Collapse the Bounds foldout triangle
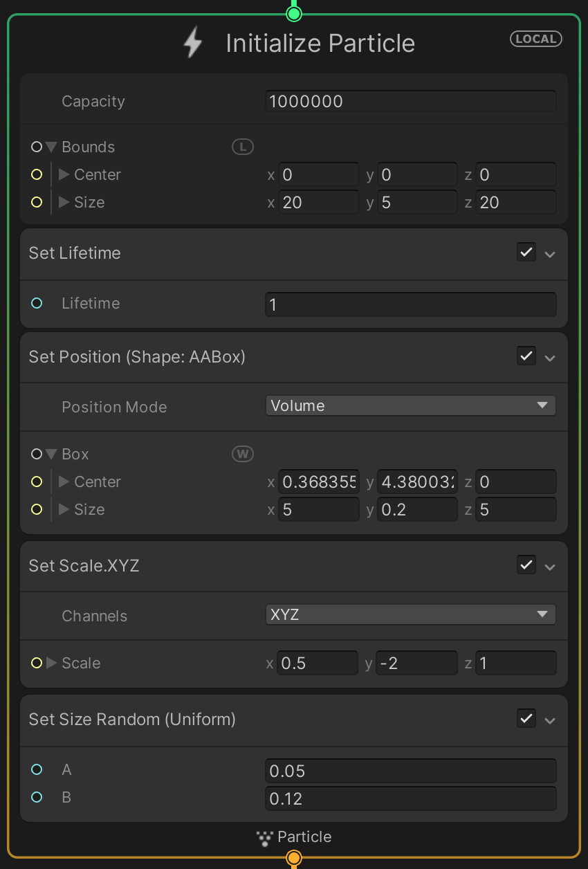Viewport: 588px width, 869px height. tap(51, 147)
